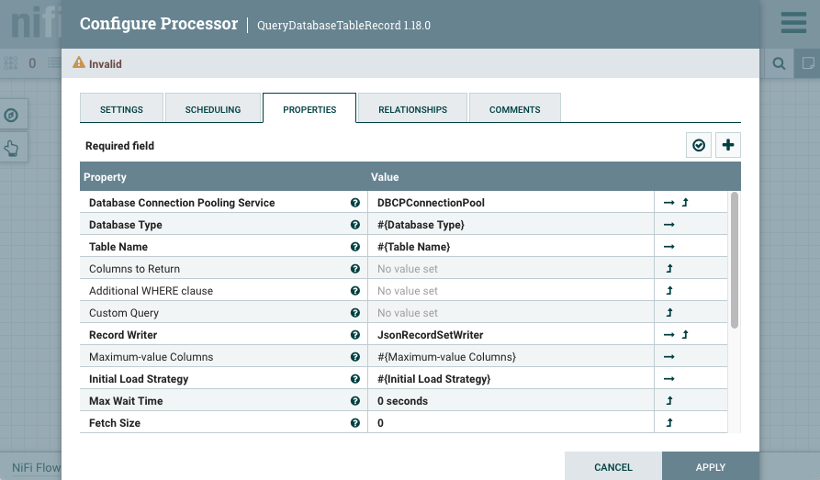Click the Columns to Return value cell
This screenshot has height=480, width=820.
(510, 269)
